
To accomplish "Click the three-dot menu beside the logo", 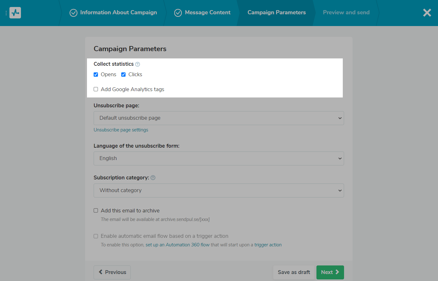I will (x=6, y=13).
